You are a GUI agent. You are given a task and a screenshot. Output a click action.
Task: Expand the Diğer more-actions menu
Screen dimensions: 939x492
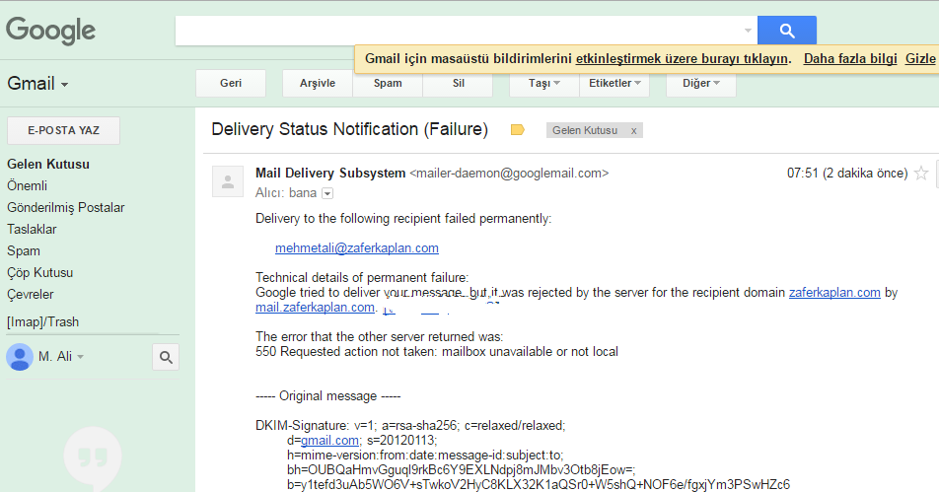point(700,83)
